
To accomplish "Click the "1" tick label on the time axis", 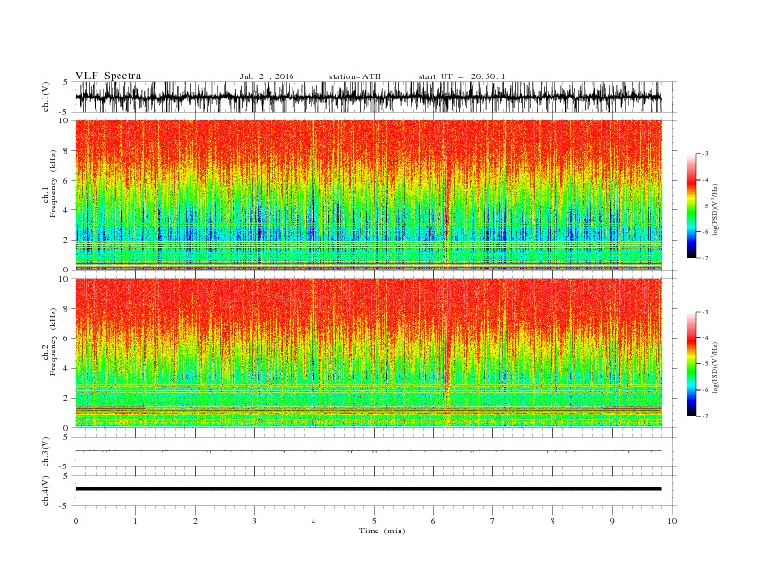I will (135, 521).
